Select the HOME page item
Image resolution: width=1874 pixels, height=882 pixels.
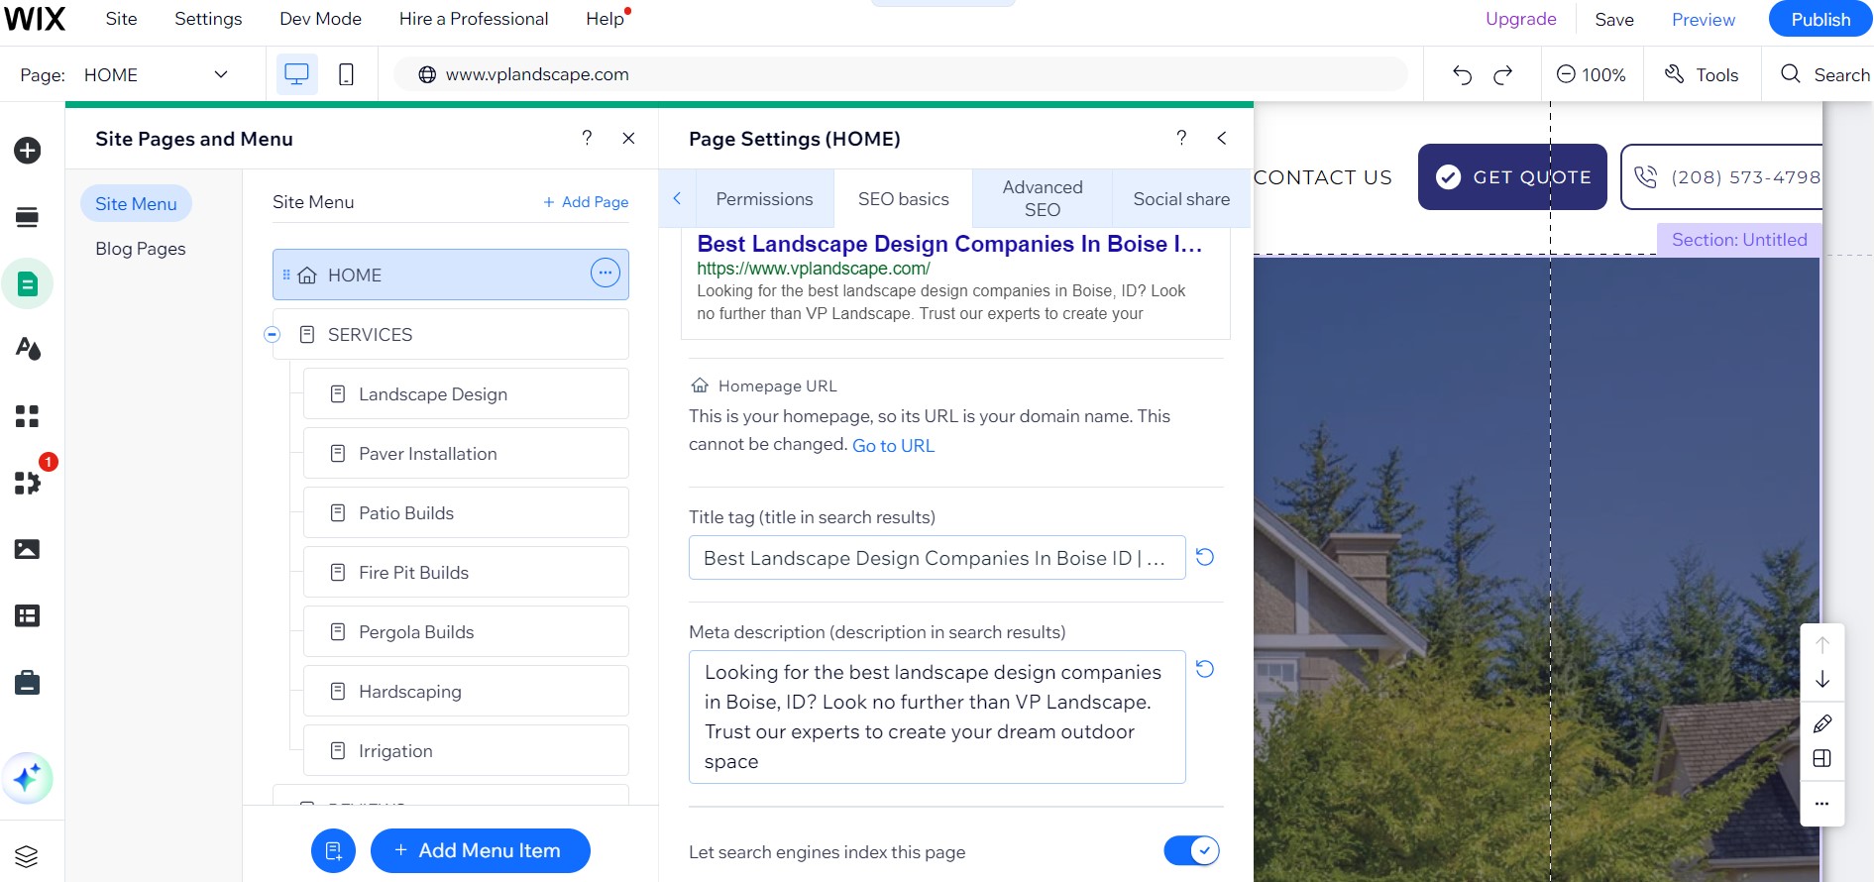[x=451, y=275]
